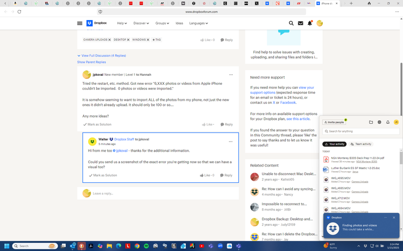Like Walter's reply

pos(207,175)
